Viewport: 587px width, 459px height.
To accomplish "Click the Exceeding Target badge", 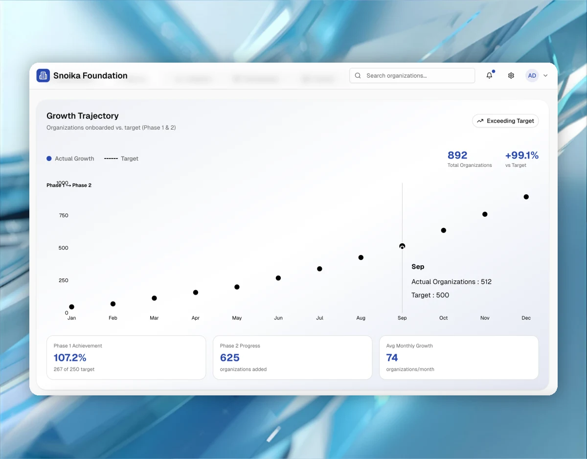I will [x=505, y=121].
